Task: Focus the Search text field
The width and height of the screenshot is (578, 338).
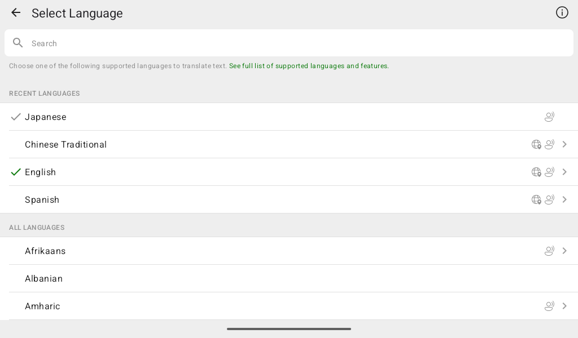Action: [289, 43]
